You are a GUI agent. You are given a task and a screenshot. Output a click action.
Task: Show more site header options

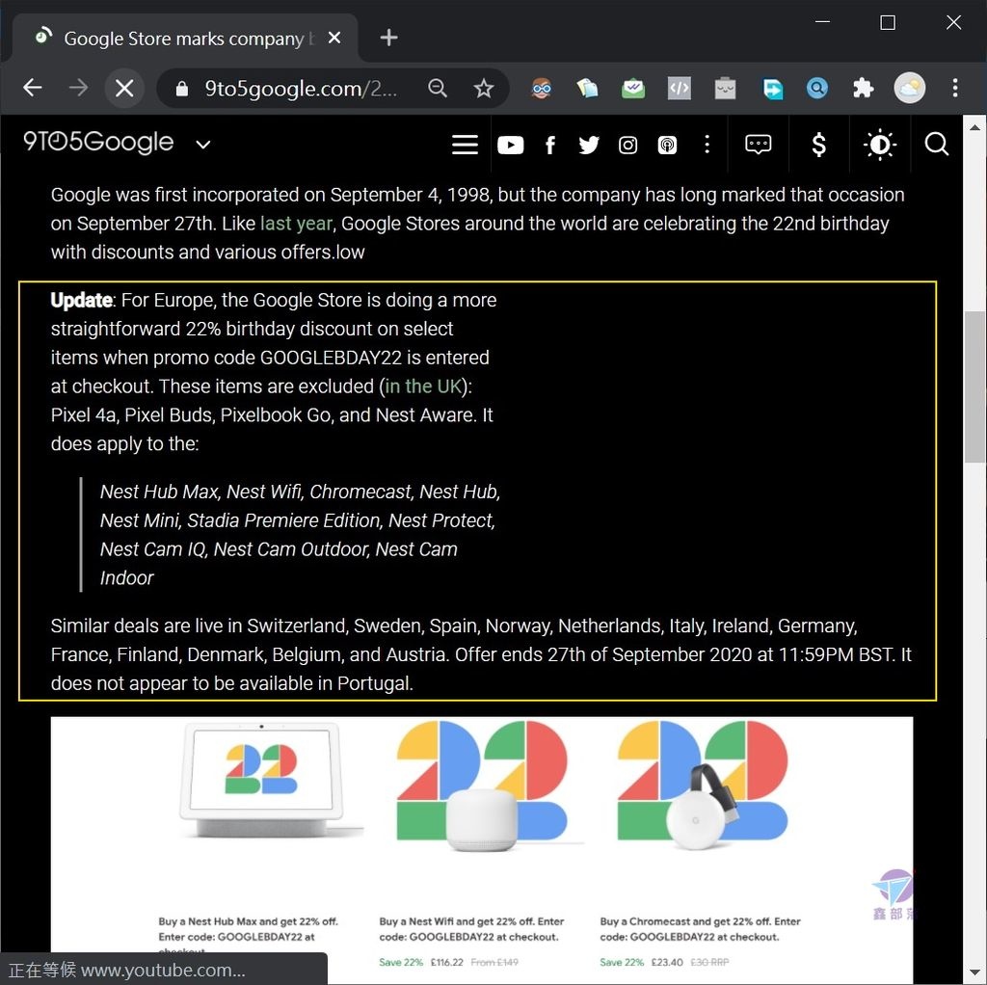pyautogui.click(x=707, y=145)
